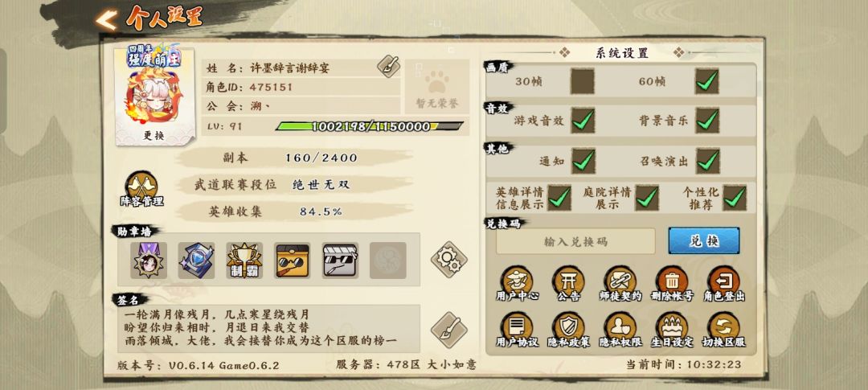Open 生日设定 birthday cake icon
The height and width of the screenshot is (390, 868).
click(x=671, y=330)
